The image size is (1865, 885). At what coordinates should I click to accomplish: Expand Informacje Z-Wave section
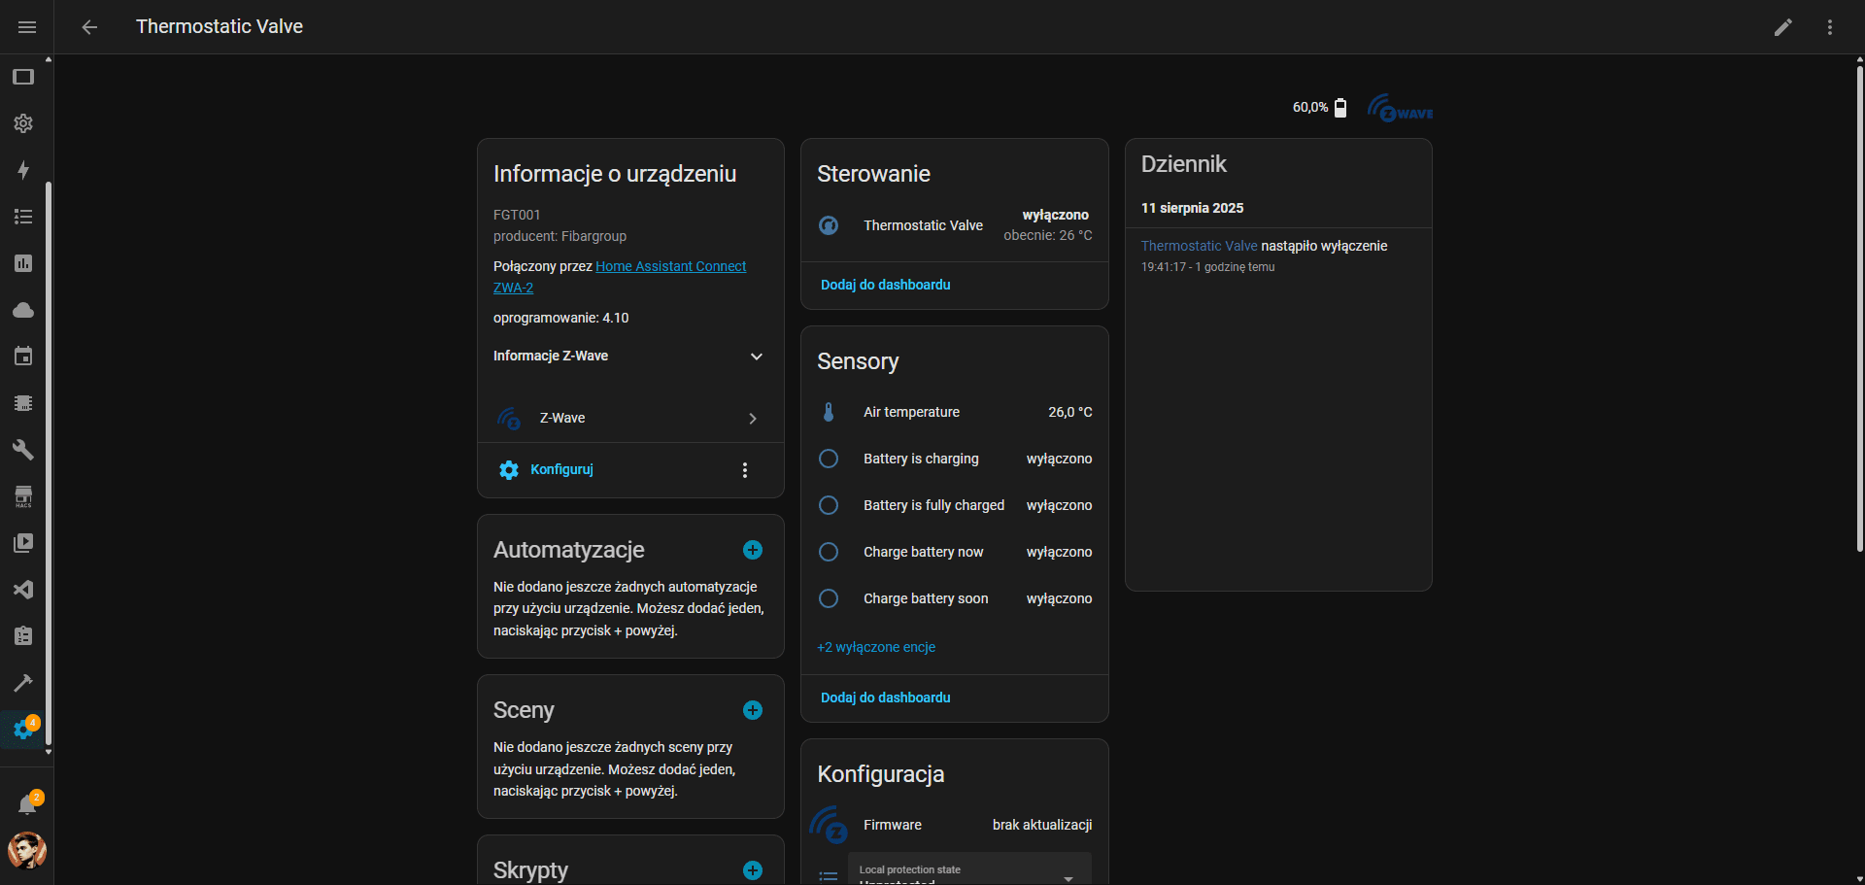[756, 357]
